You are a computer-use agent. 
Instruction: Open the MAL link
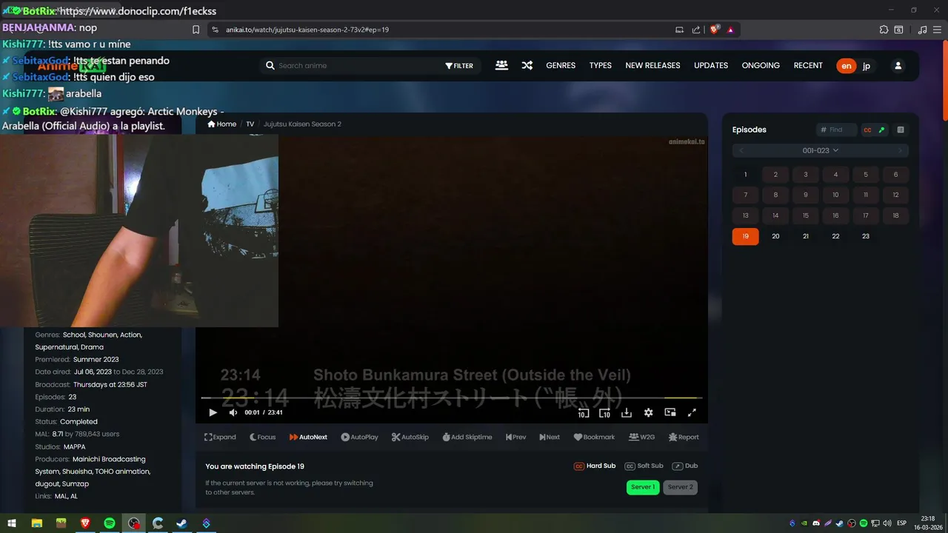61,496
